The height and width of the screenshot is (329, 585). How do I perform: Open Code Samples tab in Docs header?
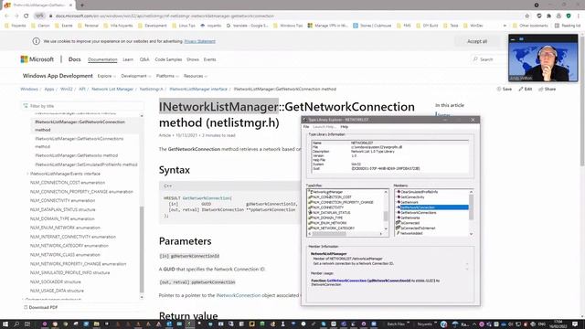tap(168, 59)
